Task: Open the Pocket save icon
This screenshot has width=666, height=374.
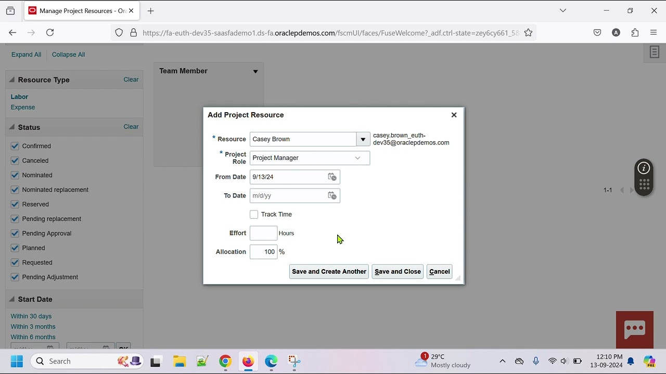Action: (x=597, y=33)
